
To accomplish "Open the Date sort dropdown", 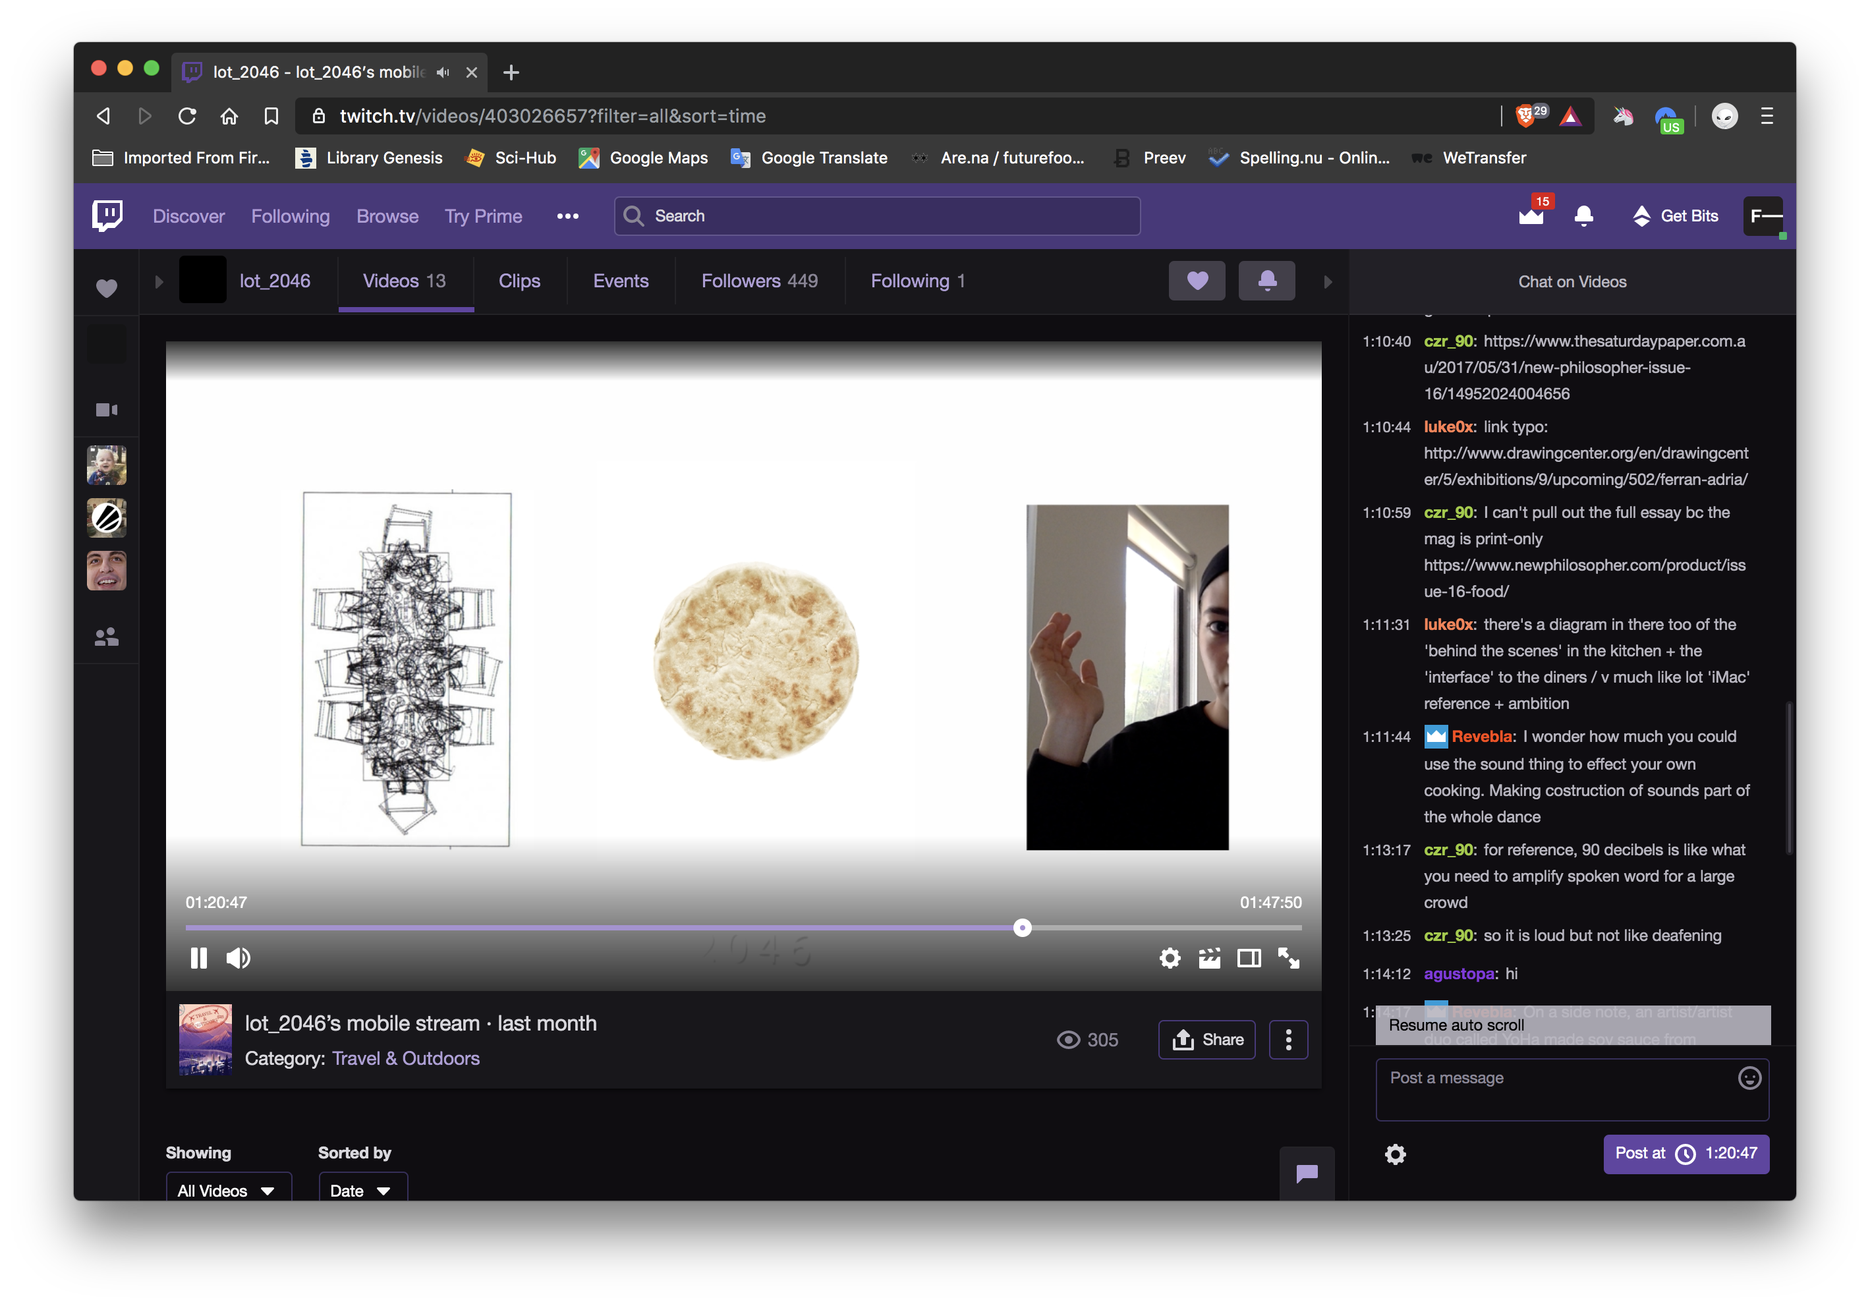I will click(362, 1190).
